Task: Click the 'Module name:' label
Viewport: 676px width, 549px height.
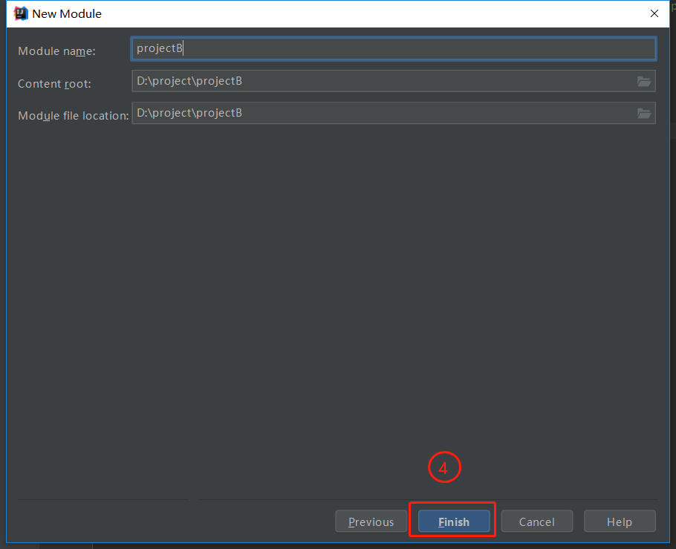Action: 57,51
